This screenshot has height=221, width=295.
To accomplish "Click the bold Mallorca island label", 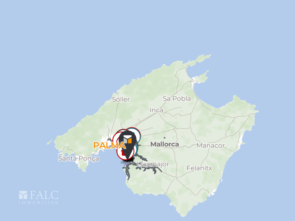I will coord(165,144).
